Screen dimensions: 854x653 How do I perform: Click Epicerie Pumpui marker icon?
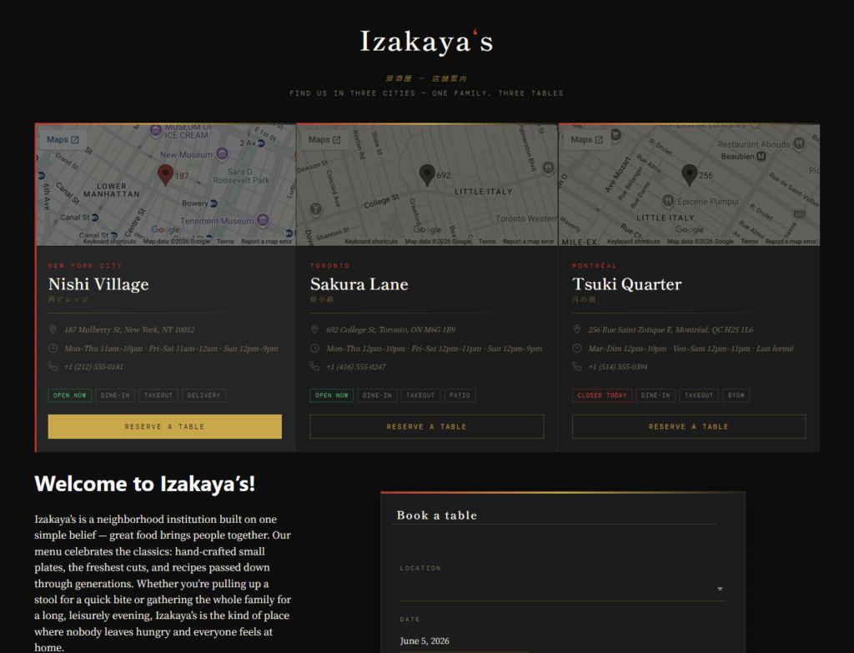click(x=668, y=201)
